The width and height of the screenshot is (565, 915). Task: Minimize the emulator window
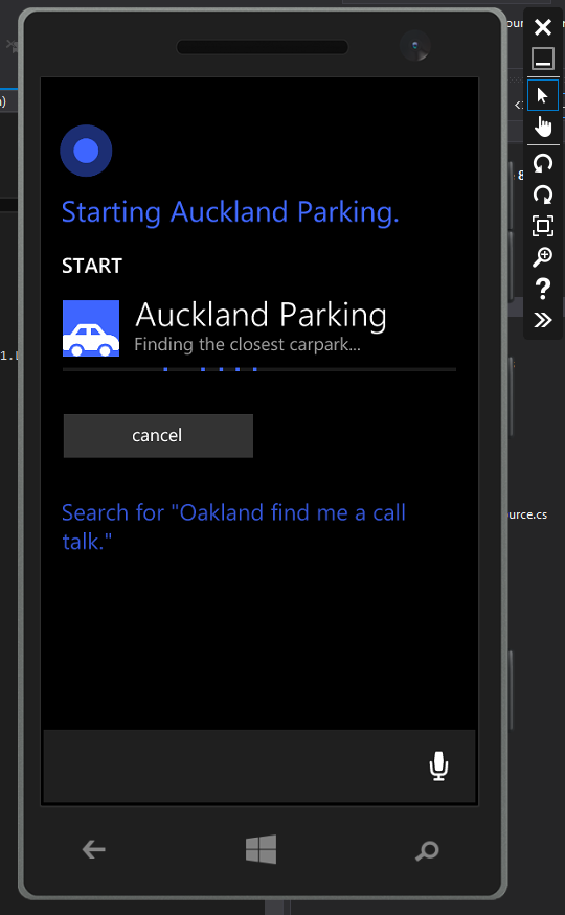pos(543,59)
